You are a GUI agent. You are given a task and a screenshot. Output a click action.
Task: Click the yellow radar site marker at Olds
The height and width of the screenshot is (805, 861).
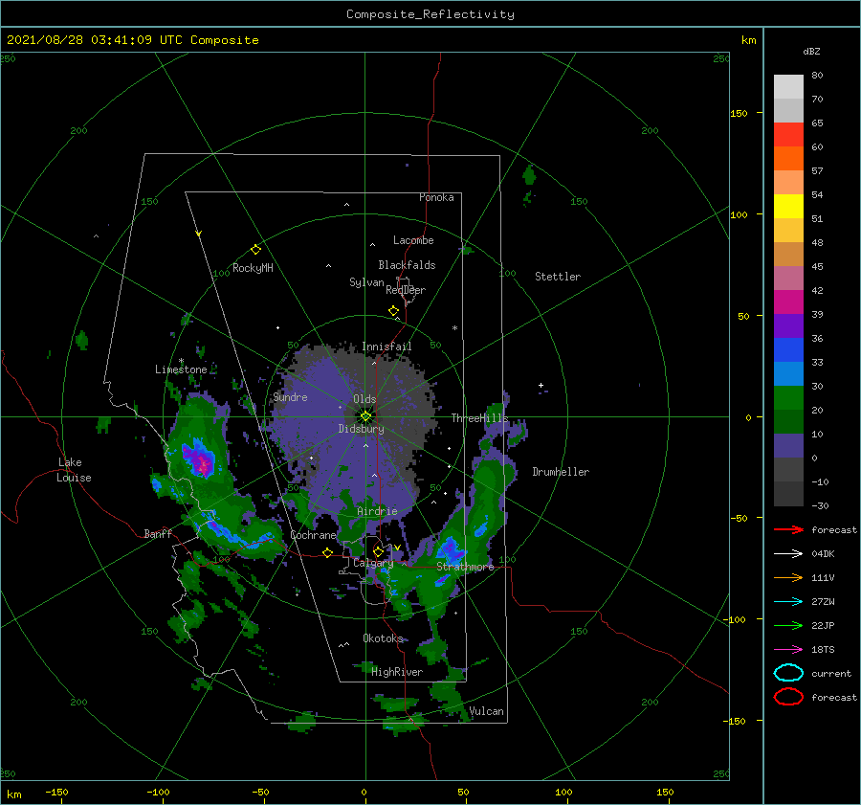coord(365,416)
